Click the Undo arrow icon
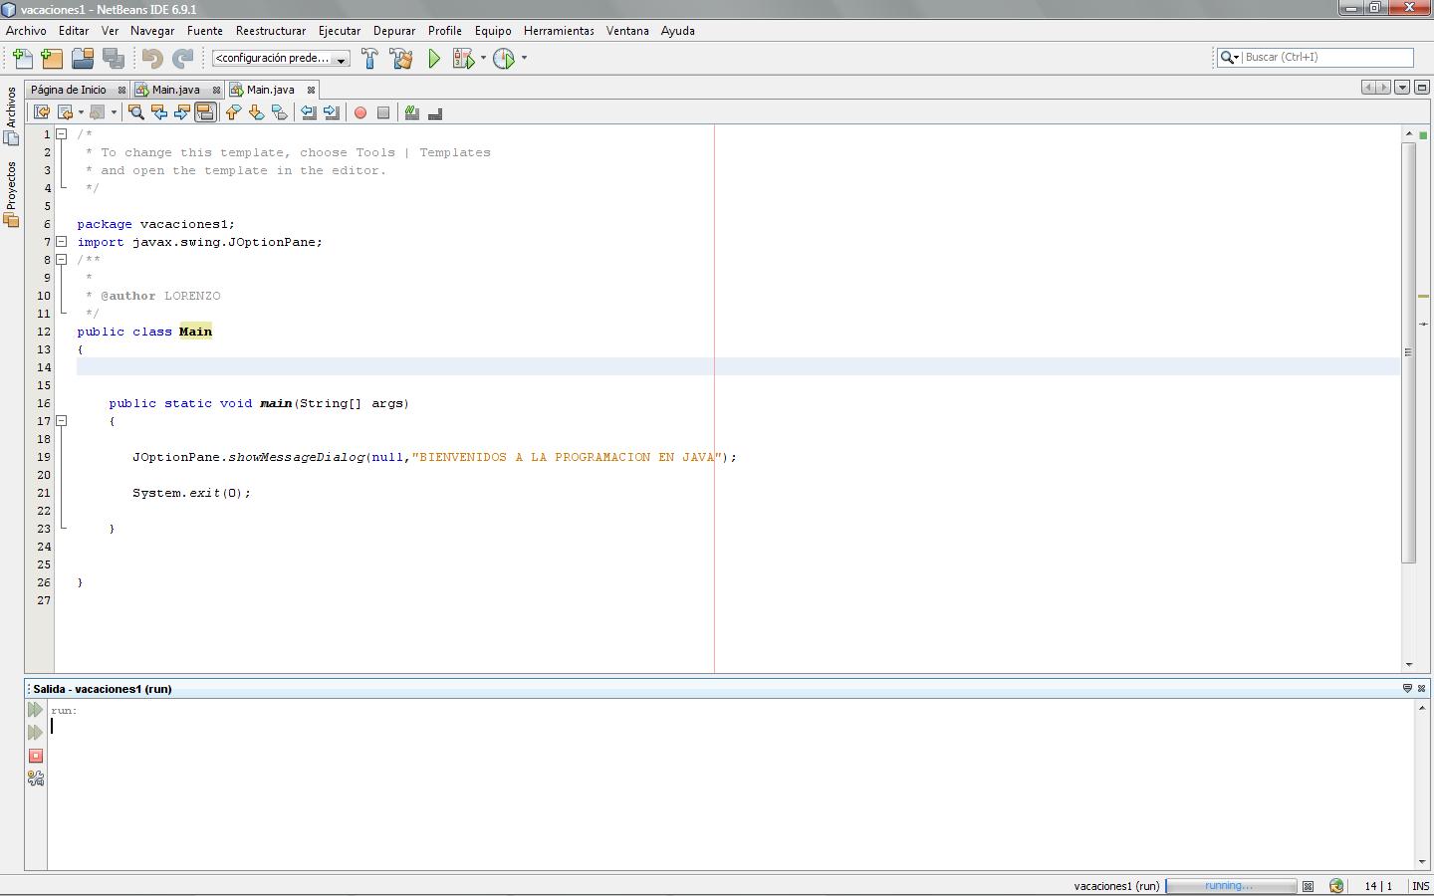Screen dimensions: 1434x896 click(152, 59)
